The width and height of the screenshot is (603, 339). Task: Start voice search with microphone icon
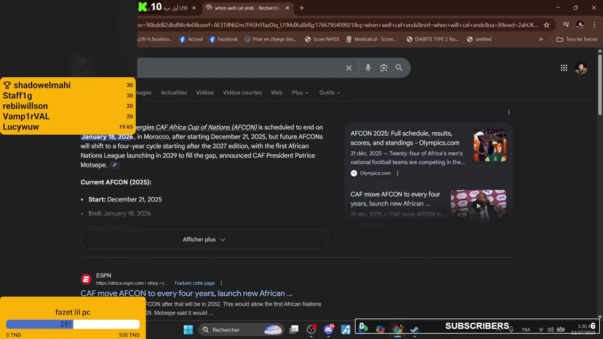coord(368,68)
